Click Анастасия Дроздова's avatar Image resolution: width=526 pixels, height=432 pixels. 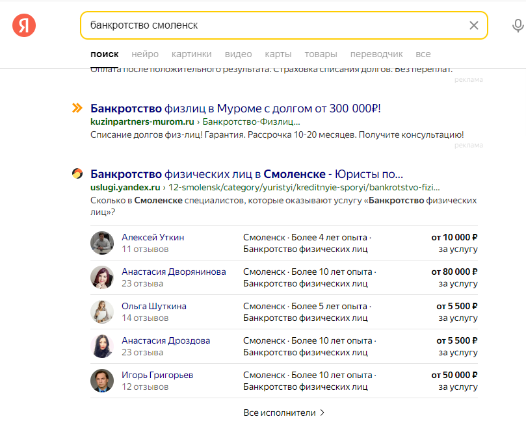pos(102,346)
